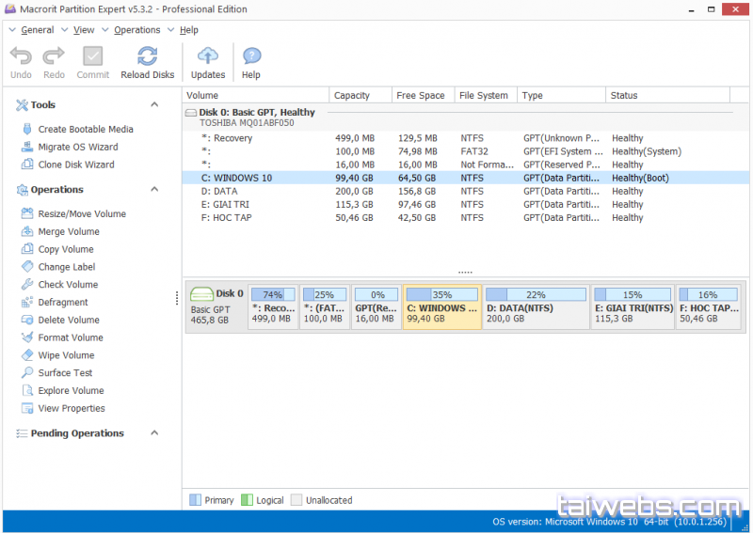The height and width of the screenshot is (533, 753).
Task: Launch Create Bootable Media tool
Action: point(85,130)
